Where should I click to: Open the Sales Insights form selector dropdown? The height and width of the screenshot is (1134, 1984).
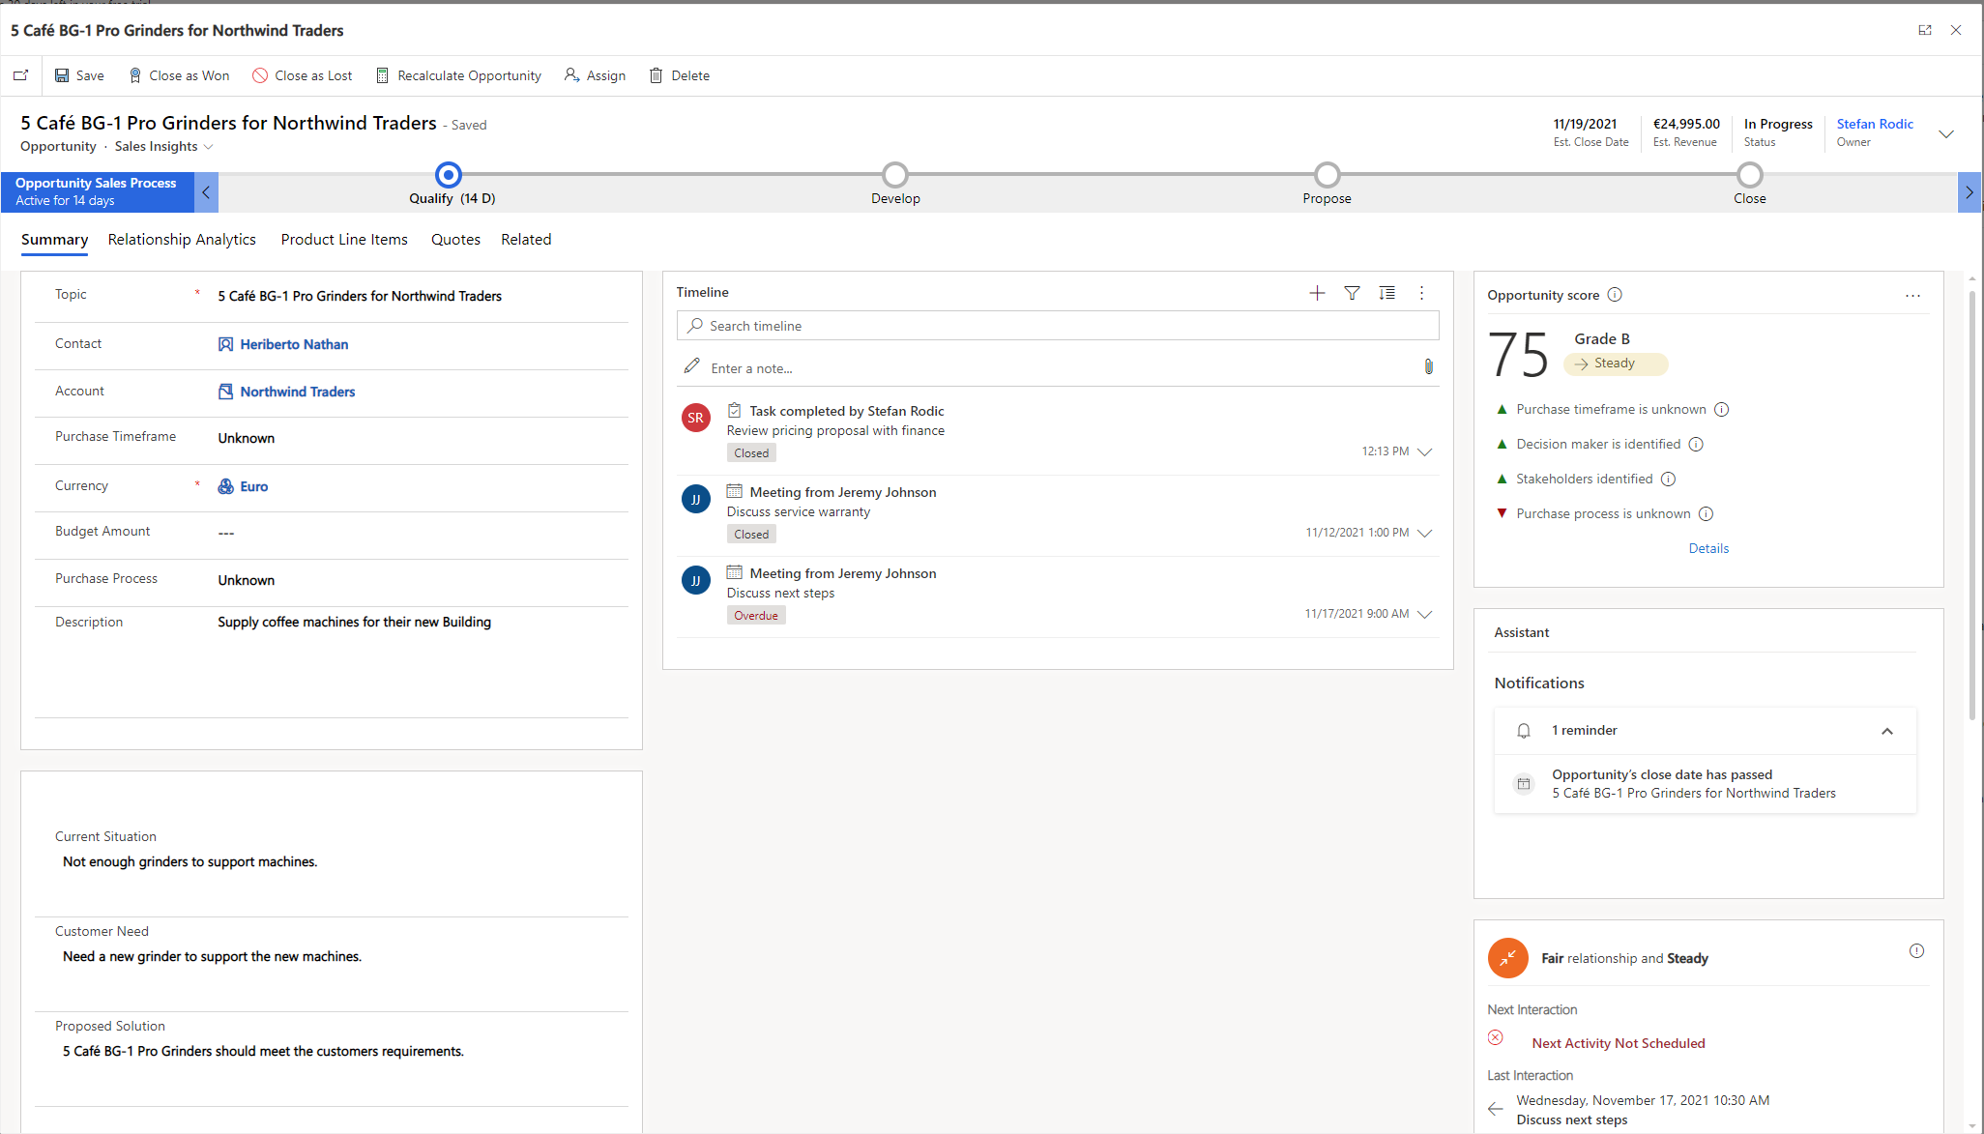pos(163,147)
